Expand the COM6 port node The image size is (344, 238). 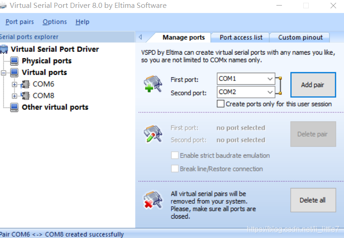pyautogui.click(x=14, y=84)
